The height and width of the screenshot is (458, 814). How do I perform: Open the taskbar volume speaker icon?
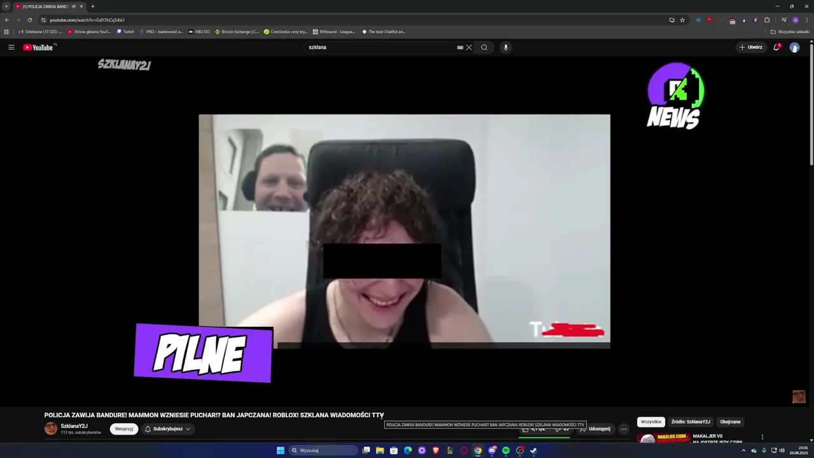click(x=782, y=450)
